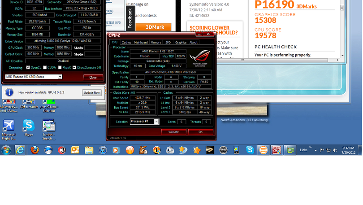Show hidden tray icons arrow
This screenshot has height=205, width=363.
(x=315, y=150)
